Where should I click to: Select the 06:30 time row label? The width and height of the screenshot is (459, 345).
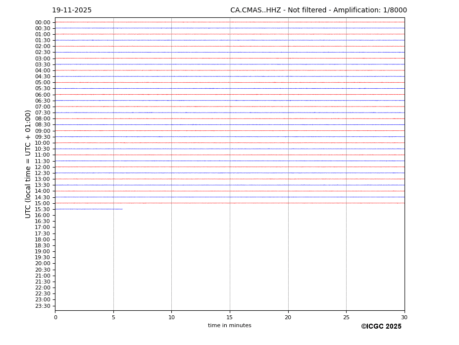[43, 101]
